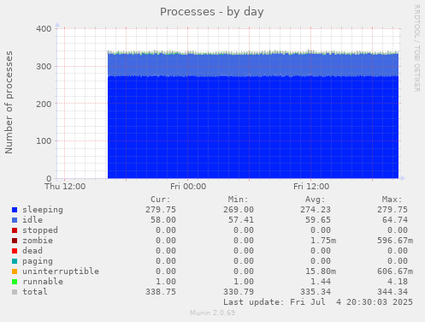Click the stopped legend color swatch
The image size is (425, 322).
tap(15, 230)
